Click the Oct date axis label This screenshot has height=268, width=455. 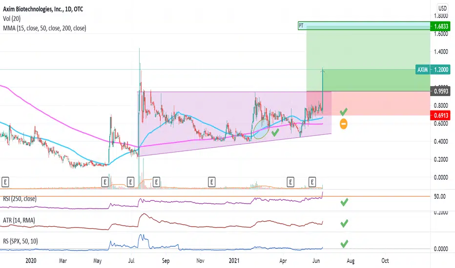(x=385, y=261)
